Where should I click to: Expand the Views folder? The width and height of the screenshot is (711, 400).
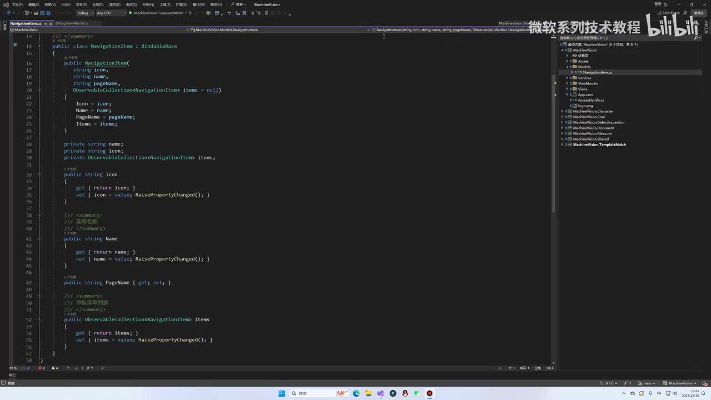[x=567, y=89]
